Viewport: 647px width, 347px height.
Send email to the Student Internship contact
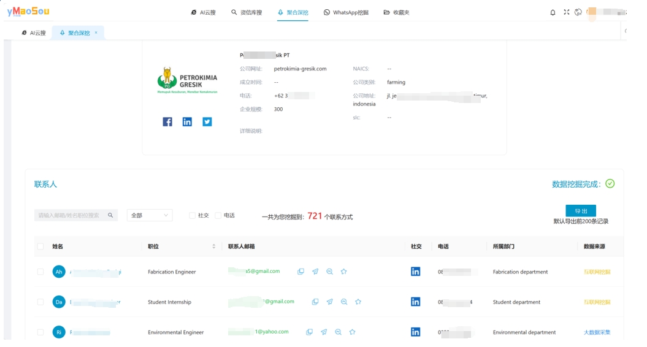coord(329,302)
